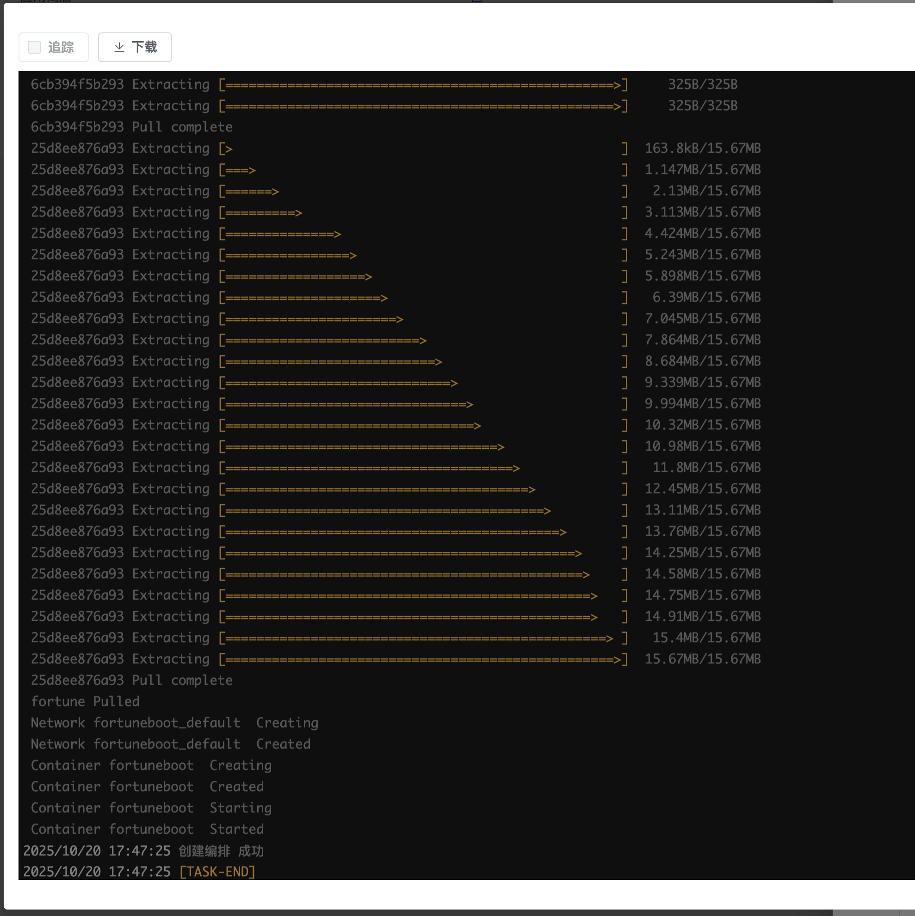The height and width of the screenshot is (916, 915).
Task: Enable the 追踪 checkbox
Action: [x=34, y=47]
